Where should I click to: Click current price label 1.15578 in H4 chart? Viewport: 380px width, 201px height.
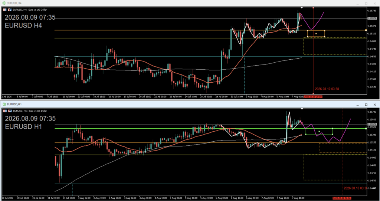[371, 18]
